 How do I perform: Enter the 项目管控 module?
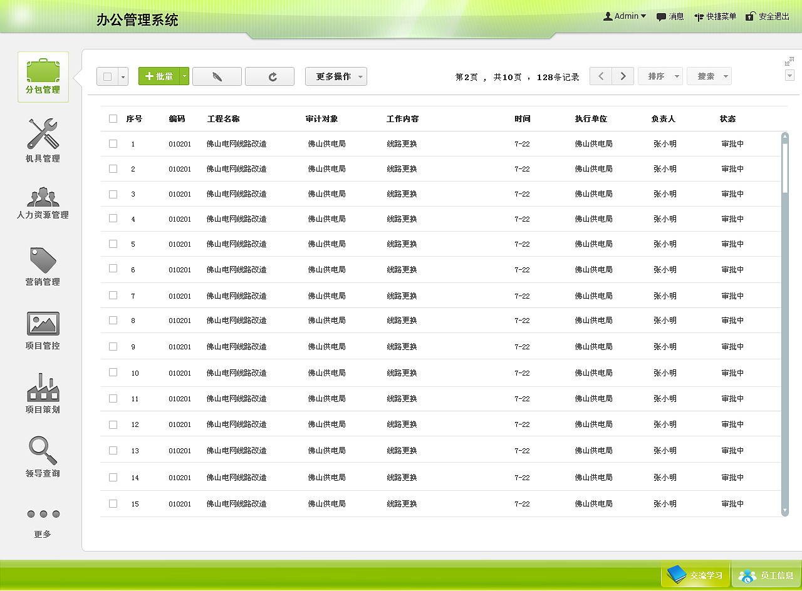pyautogui.click(x=42, y=329)
